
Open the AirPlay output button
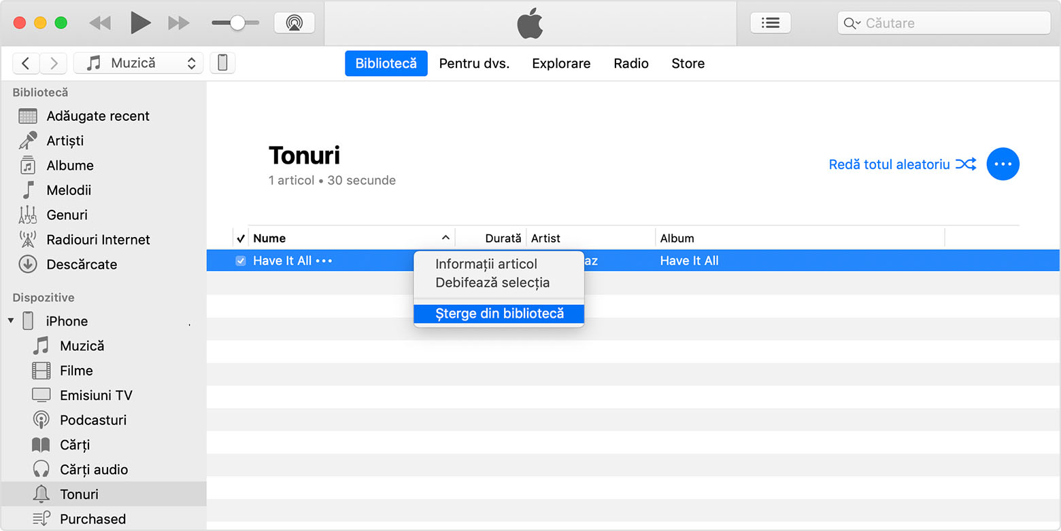(x=294, y=23)
